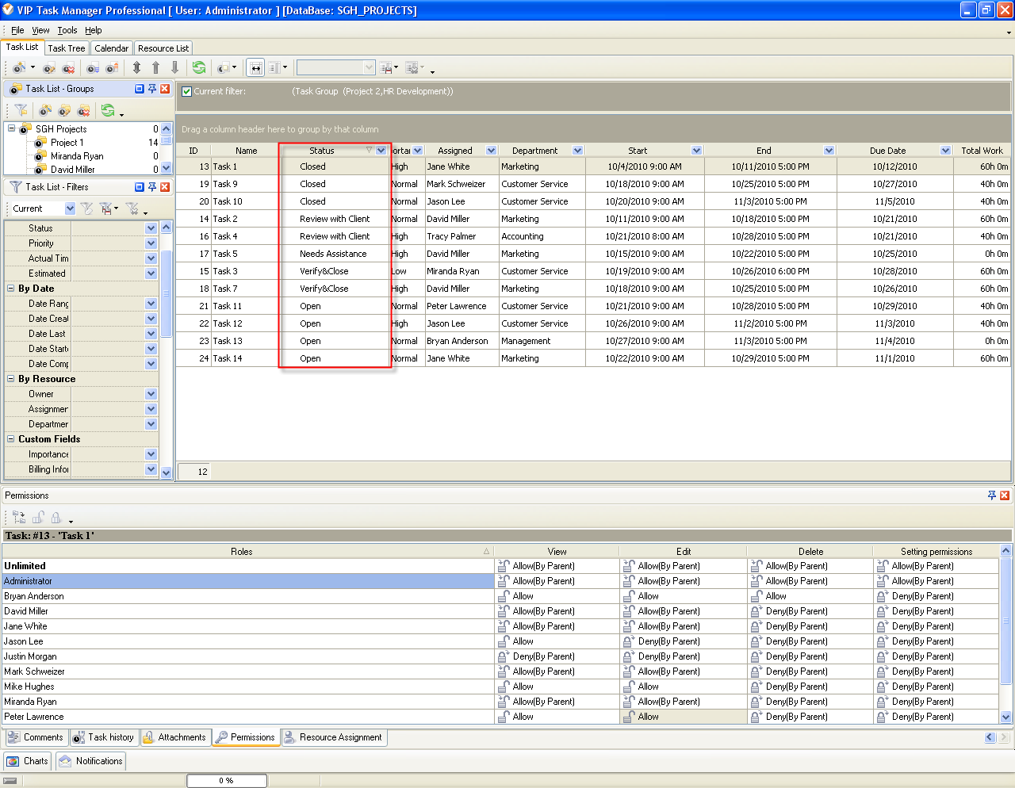1015x788 pixels.
Task: Open the Current filter preset dropdown
Action: (x=70, y=208)
